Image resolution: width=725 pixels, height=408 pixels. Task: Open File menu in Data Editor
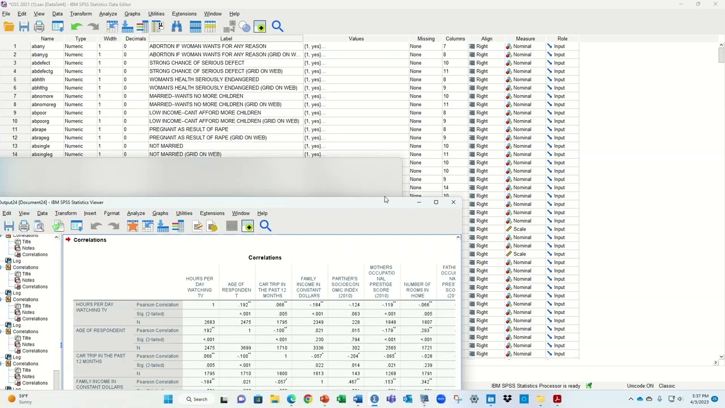(x=6, y=14)
